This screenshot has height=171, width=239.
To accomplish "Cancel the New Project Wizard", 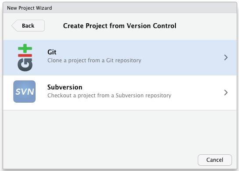I will point(215,160).
